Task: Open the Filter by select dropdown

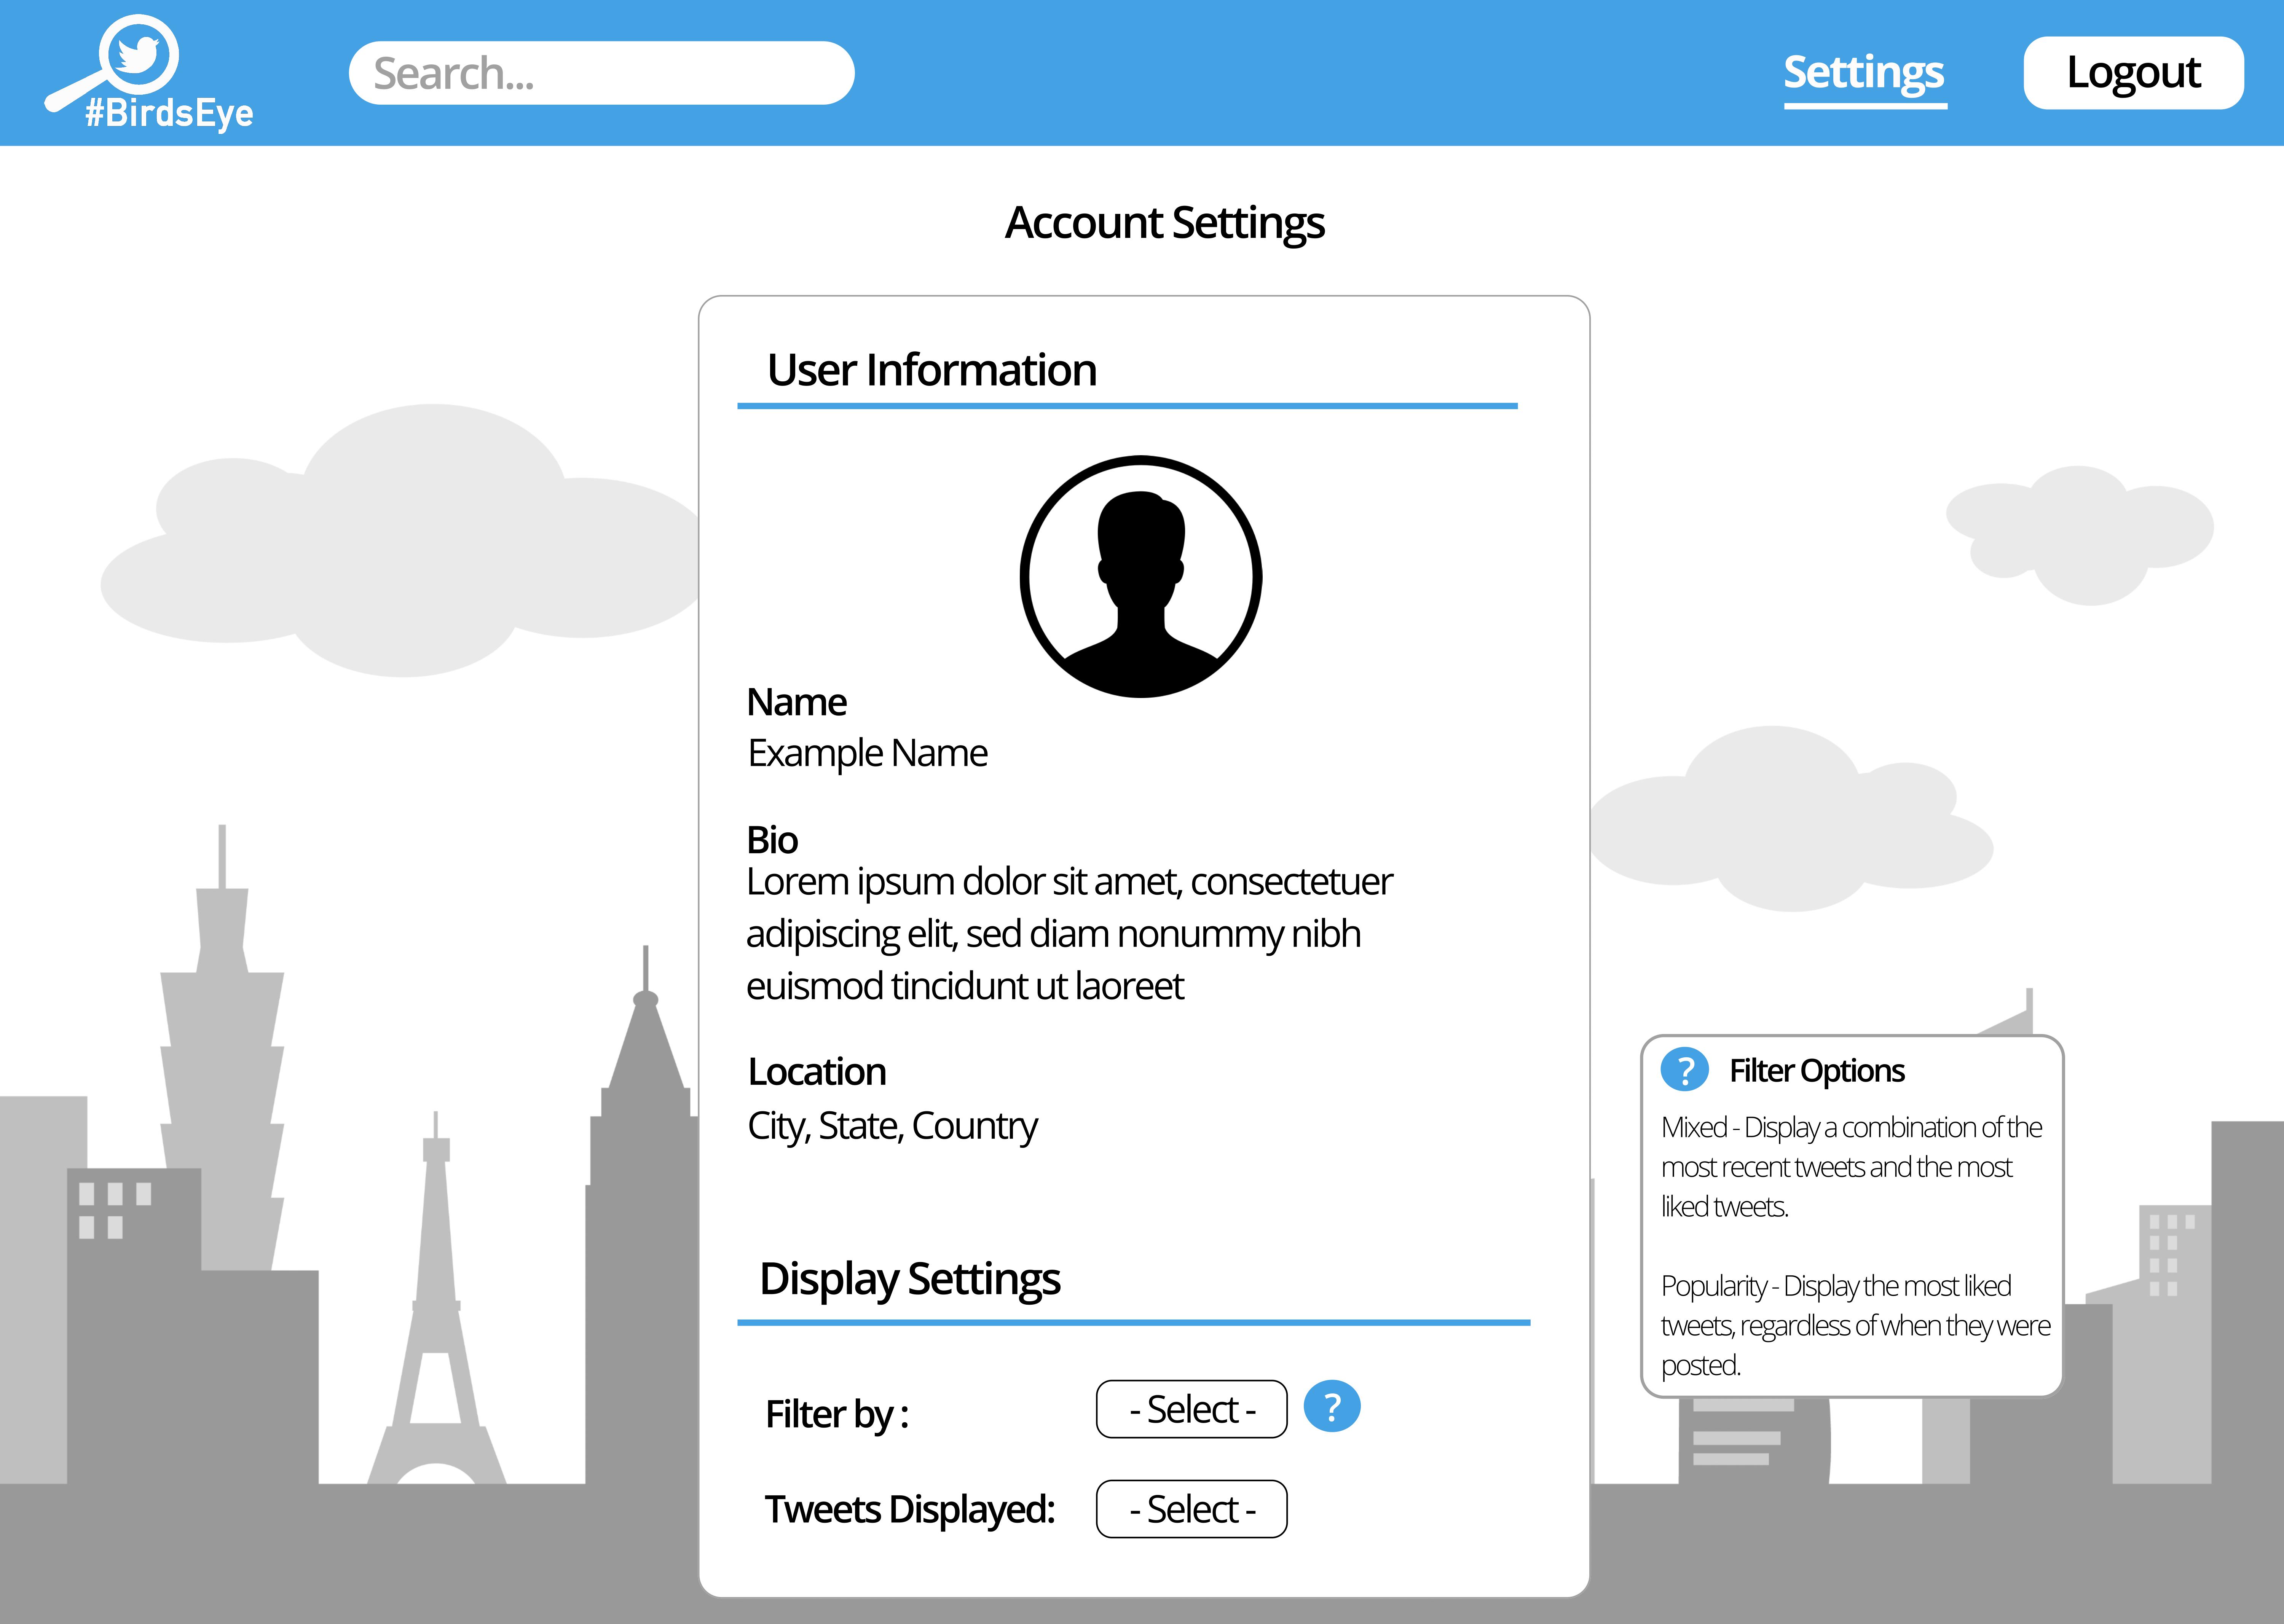Action: [x=1191, y=1409]
